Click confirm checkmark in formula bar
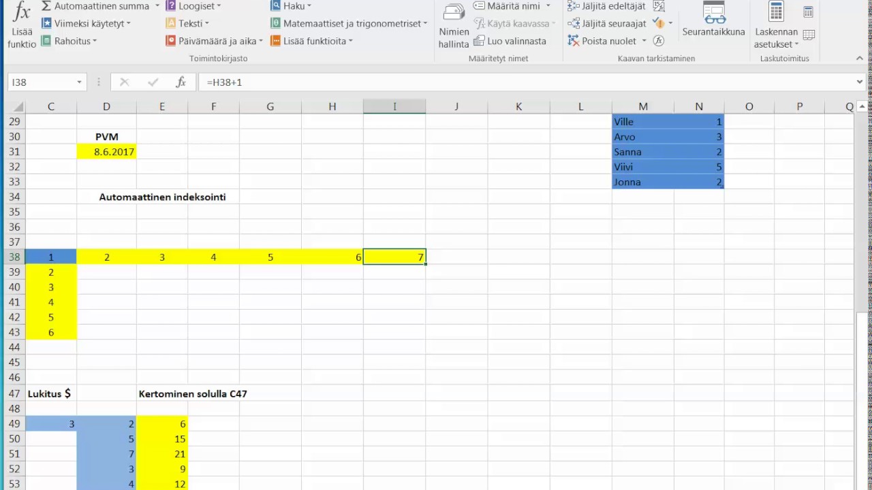Image resolution: width=872 pixels, height=490 pixels. coord(153,82)
